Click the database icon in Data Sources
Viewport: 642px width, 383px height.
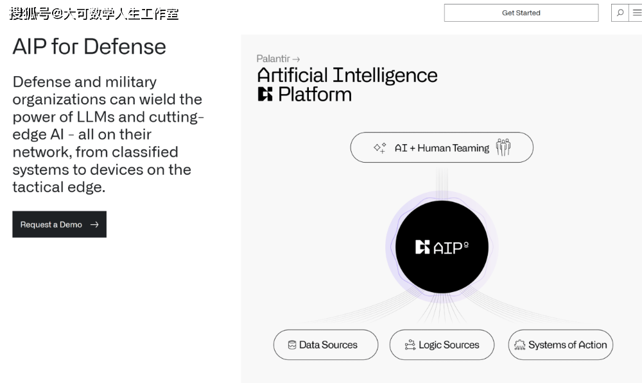click(292, 345)
